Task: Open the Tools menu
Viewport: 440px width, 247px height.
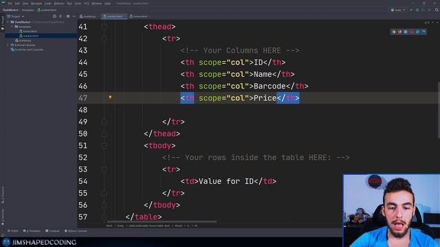Action: (78, 3)
